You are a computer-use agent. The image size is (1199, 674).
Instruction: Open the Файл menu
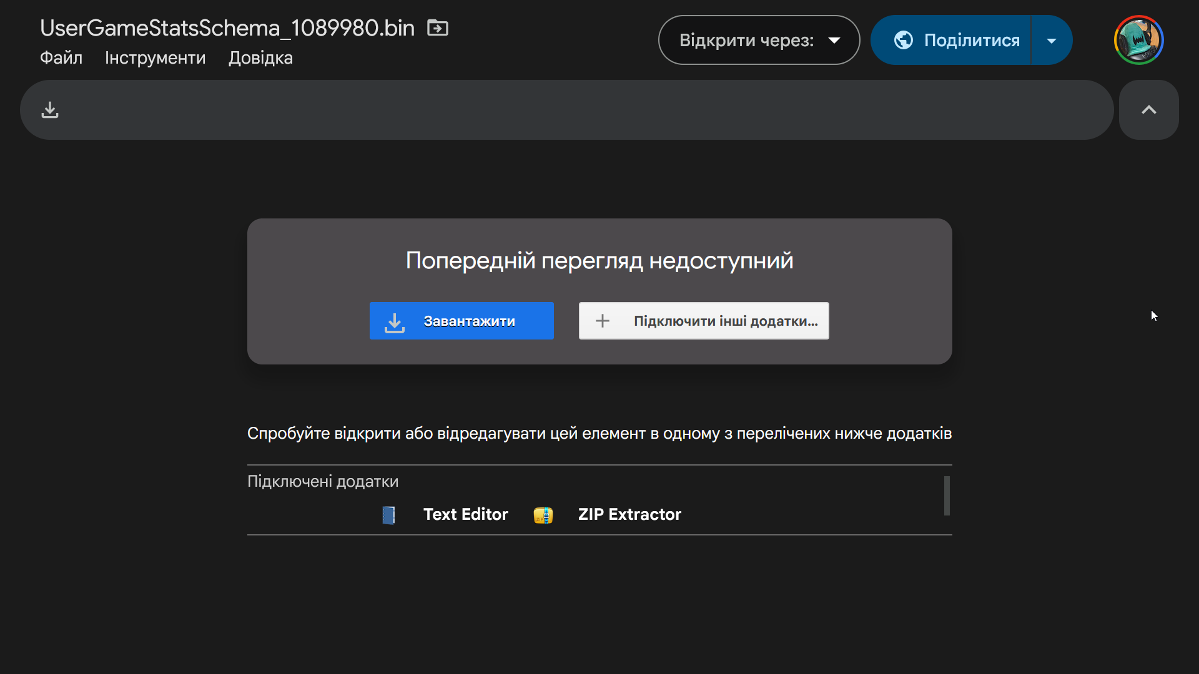61,57
